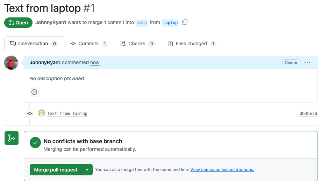The width and height of the screenshot is (322, 184).
Task: Click the commit node timeline icon
Action: click(x=30, y=113)
